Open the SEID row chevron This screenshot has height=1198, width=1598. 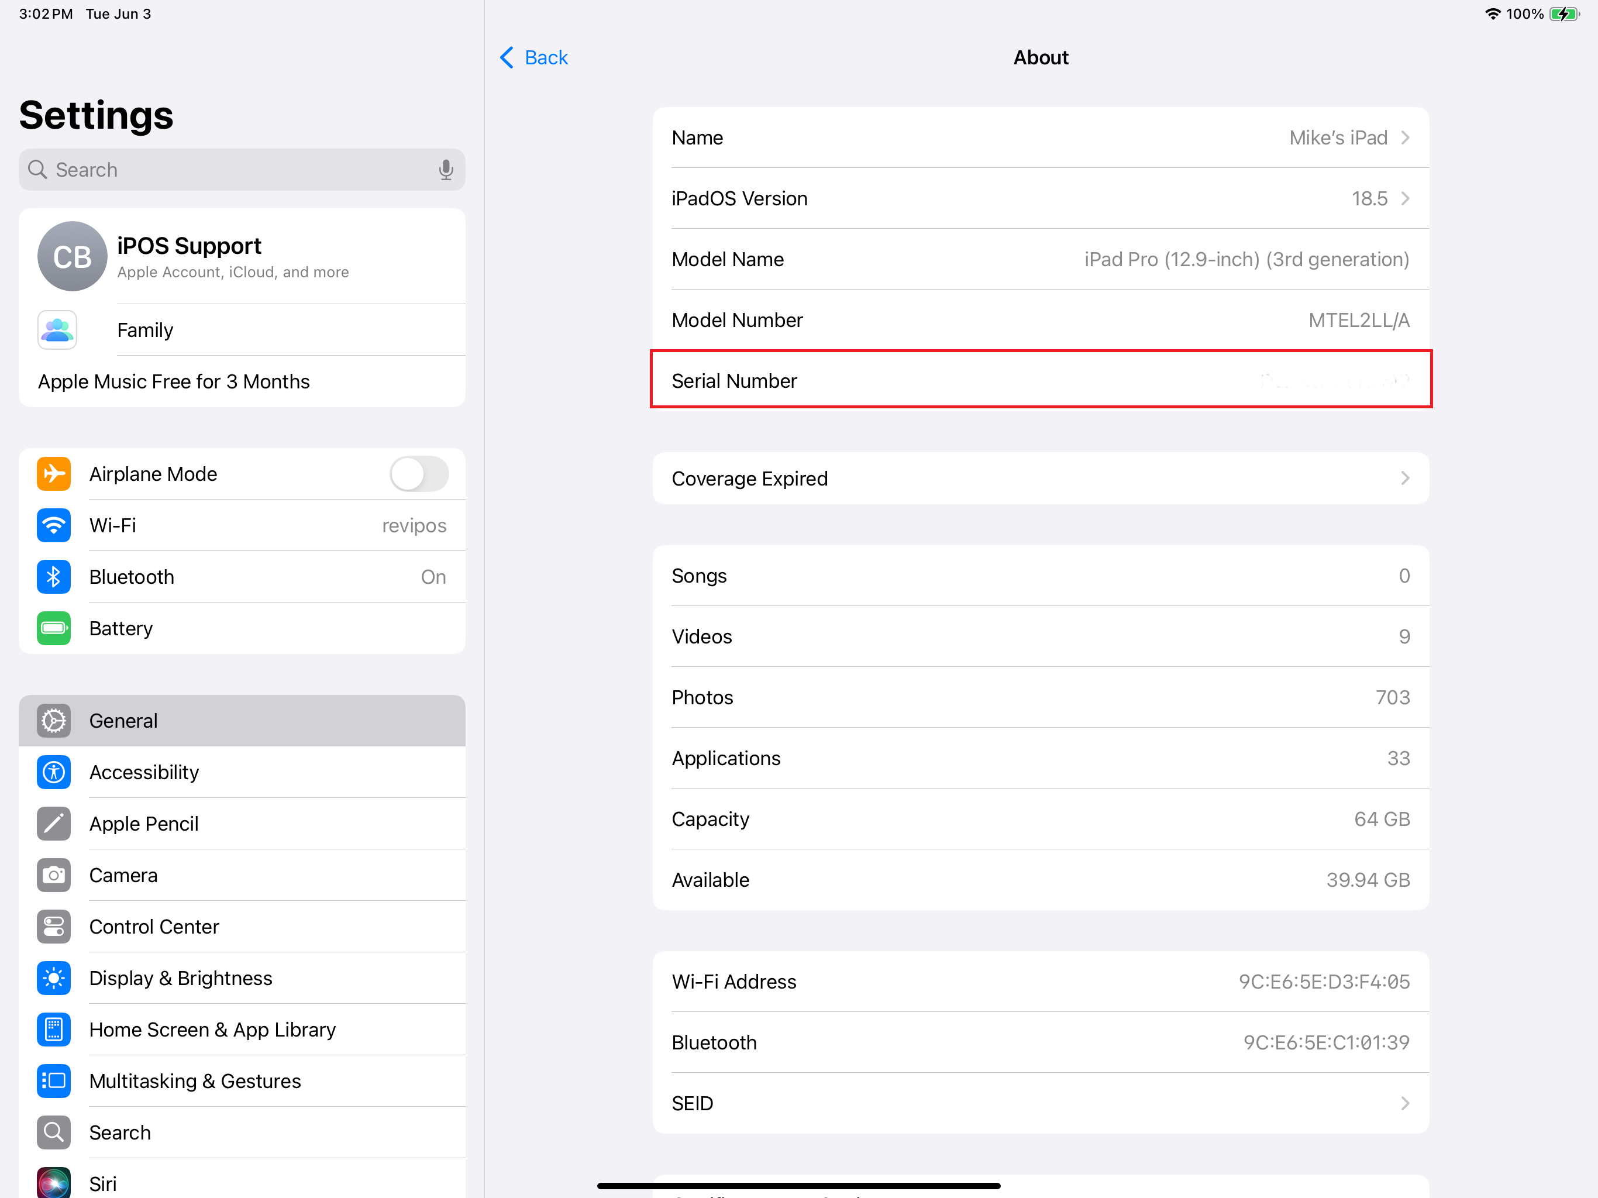tap(1405, 1103)
